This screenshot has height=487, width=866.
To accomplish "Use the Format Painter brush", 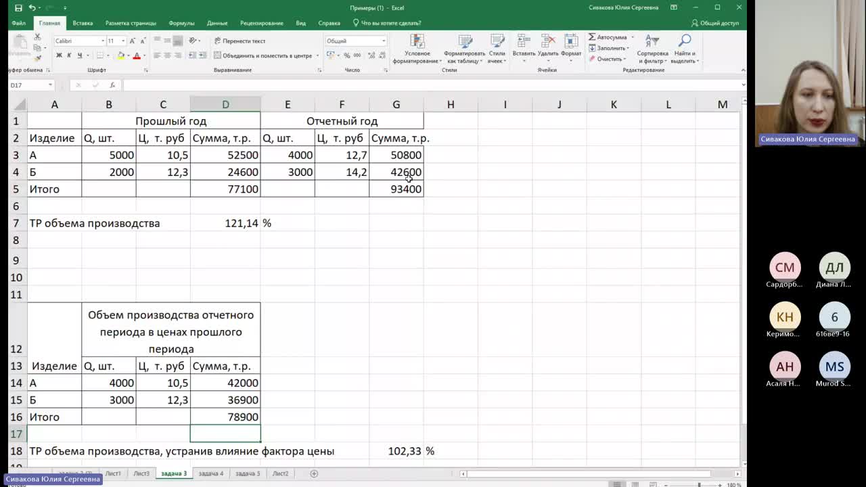I will pos(39,58).
